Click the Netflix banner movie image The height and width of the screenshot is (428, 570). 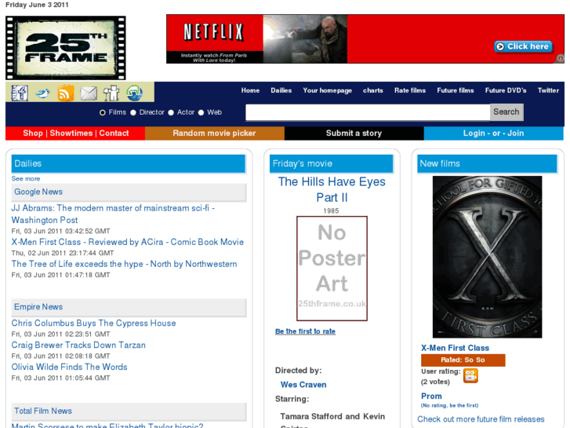305,39
